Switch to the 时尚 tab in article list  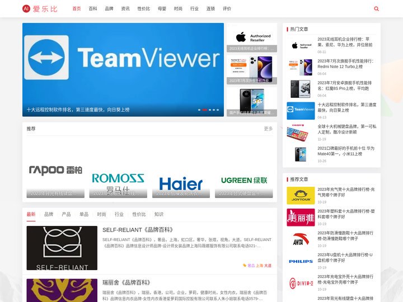[x=101, y=214]
